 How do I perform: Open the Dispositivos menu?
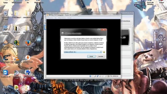[x=62, y=18]
